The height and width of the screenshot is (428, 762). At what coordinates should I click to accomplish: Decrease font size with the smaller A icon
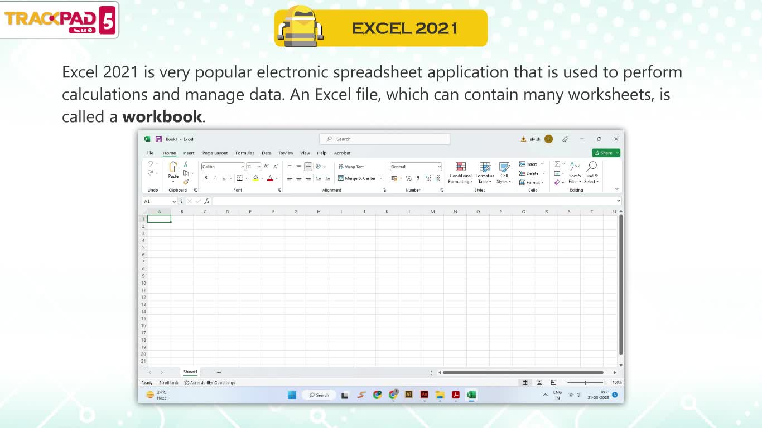point(275,167)
